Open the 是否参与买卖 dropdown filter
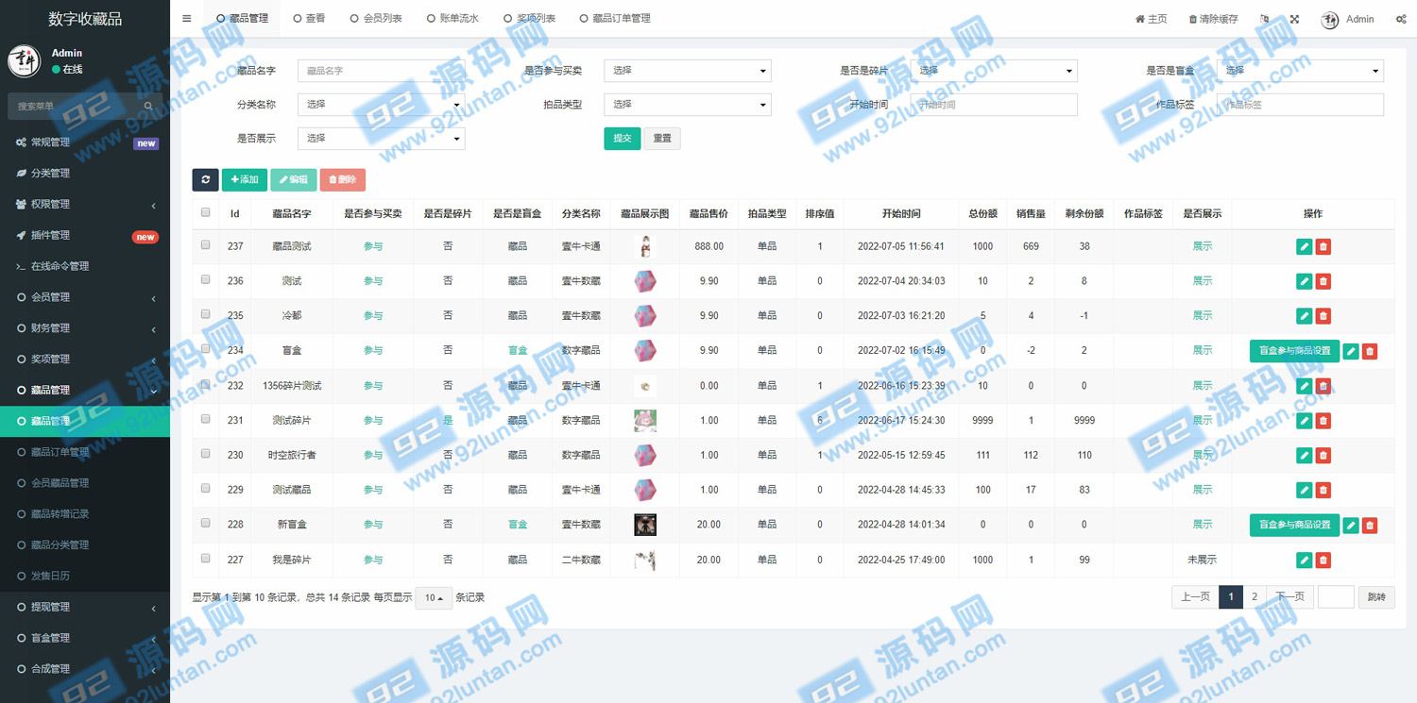1417x703 pixels. pos(687,71)
